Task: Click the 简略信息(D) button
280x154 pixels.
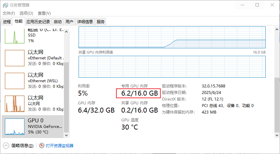Action: tap(22, 146)
